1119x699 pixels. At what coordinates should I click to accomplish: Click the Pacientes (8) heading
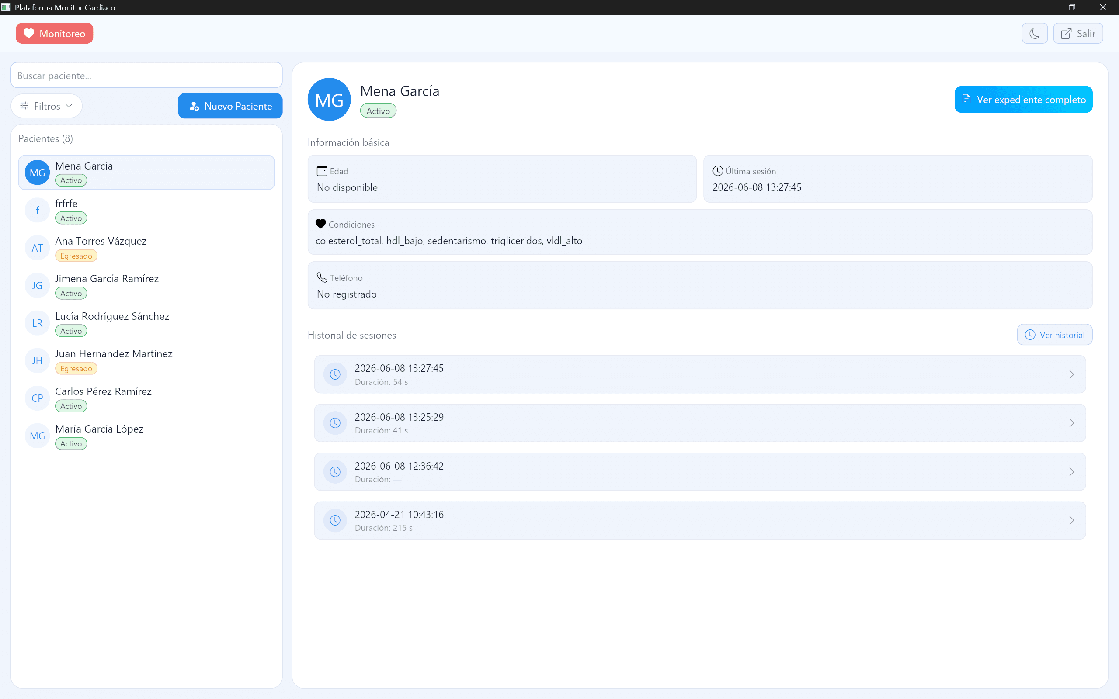pos(46,138)
